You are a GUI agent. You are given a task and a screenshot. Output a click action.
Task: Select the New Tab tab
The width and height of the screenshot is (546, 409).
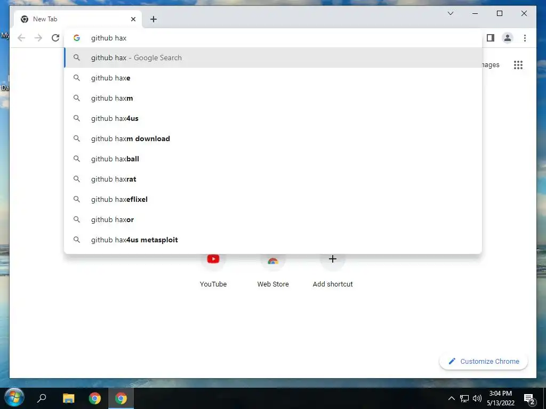pyautogui.click(x=78, y=19)
